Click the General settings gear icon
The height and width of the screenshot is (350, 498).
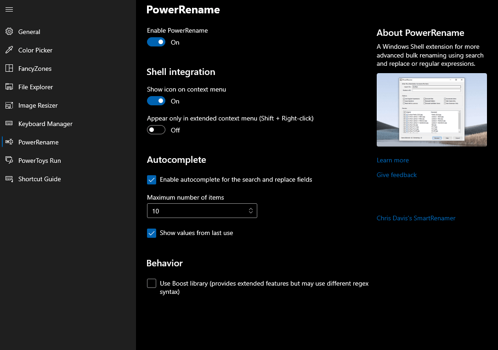(9, 31)
